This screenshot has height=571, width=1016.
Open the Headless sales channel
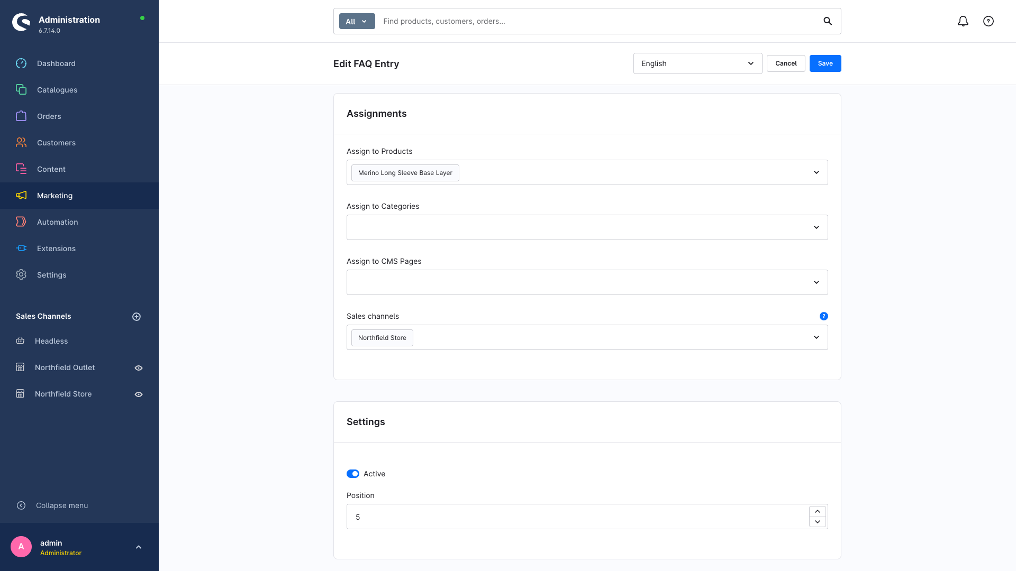click(79, 341)
